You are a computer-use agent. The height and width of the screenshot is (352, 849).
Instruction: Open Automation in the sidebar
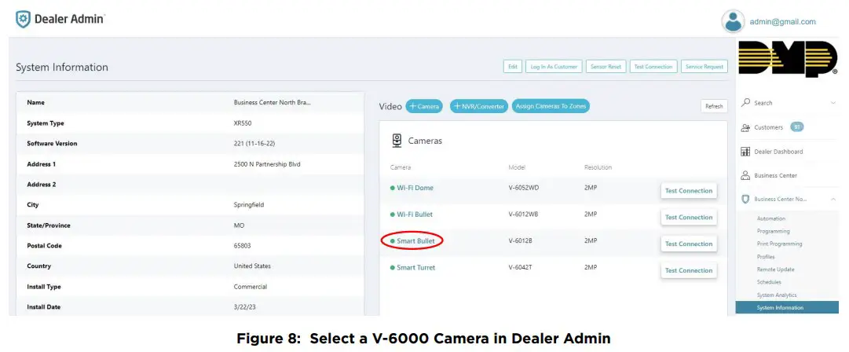[771, 218]
